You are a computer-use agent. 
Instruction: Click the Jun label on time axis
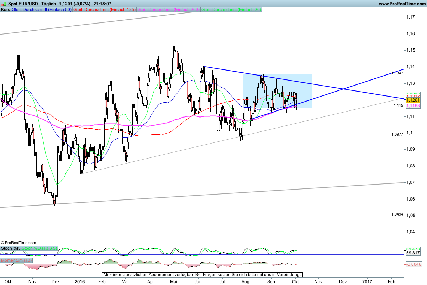tap(198, 281)
